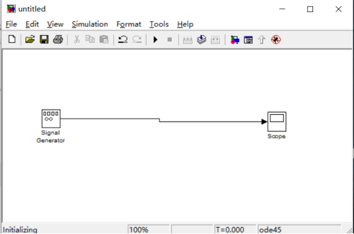Click the toolbar icon just right of the download icon
The height and width of the screenshot is (234, 354).
point(215,40)
